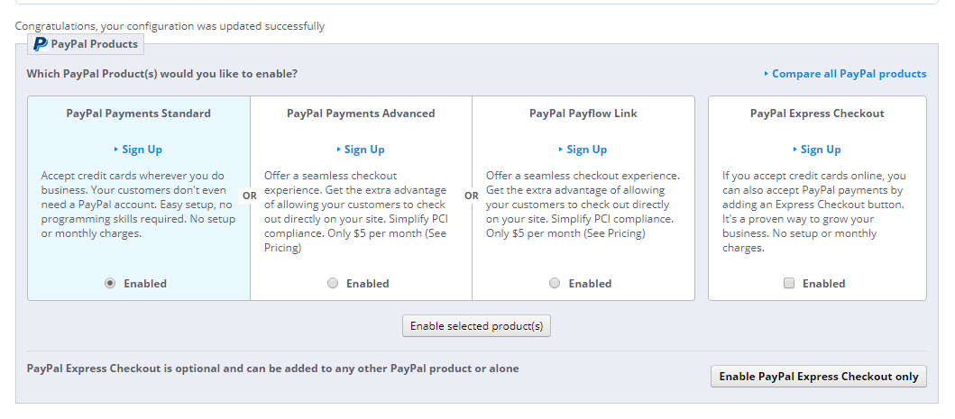This screenshot has width=955, height=419.
Task: Click Sign Up under Express Checkout
Action: pos(820,150)
